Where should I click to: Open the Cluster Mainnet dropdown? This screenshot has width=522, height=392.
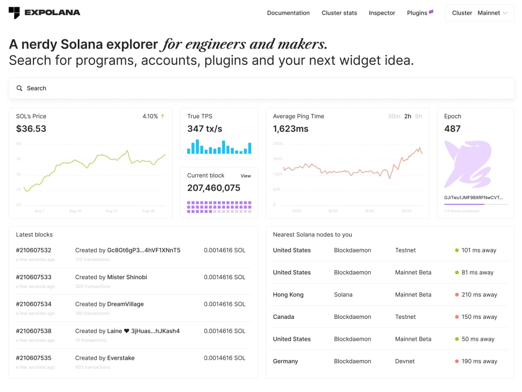pyautogui.click(x=479, y=13)
